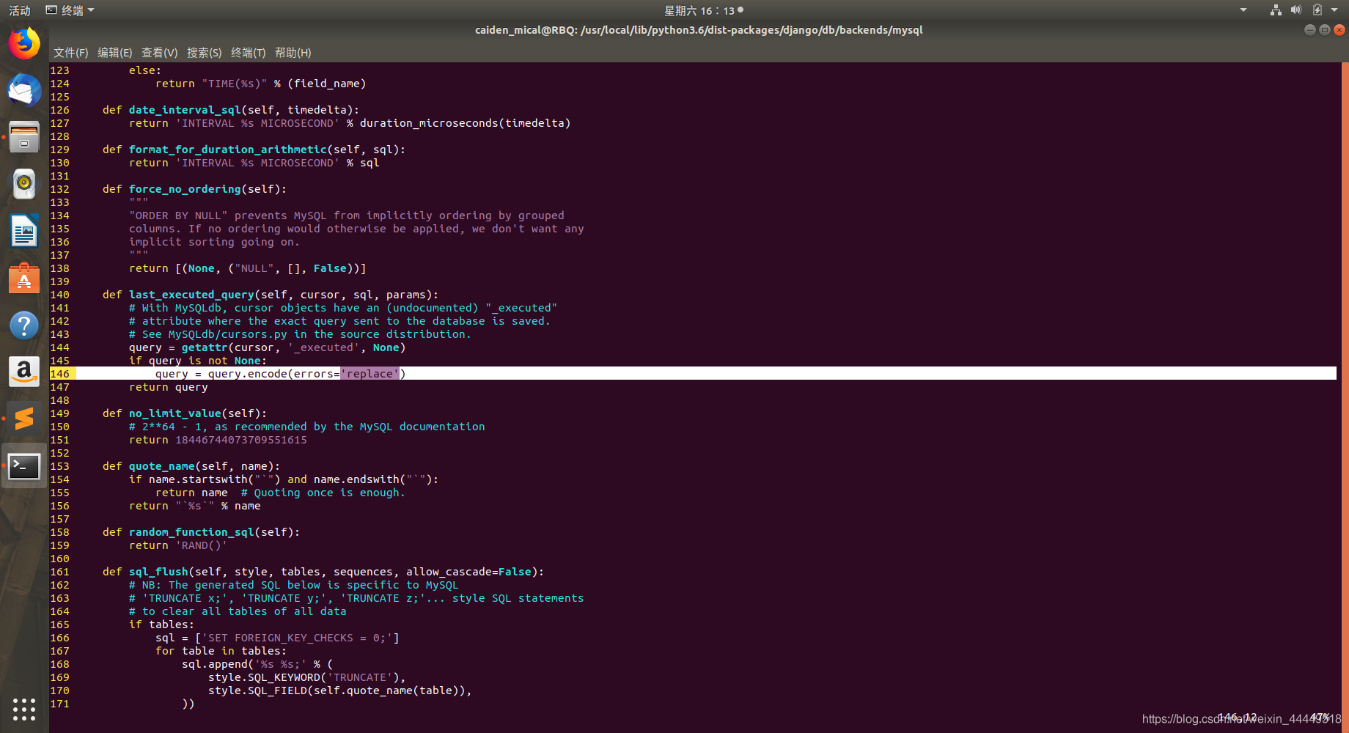Image resolution: width=1349 pixels, height=733 pixels.
Task: Open the 终端 app menu in top bar
Action: click(x=70, y=10)
